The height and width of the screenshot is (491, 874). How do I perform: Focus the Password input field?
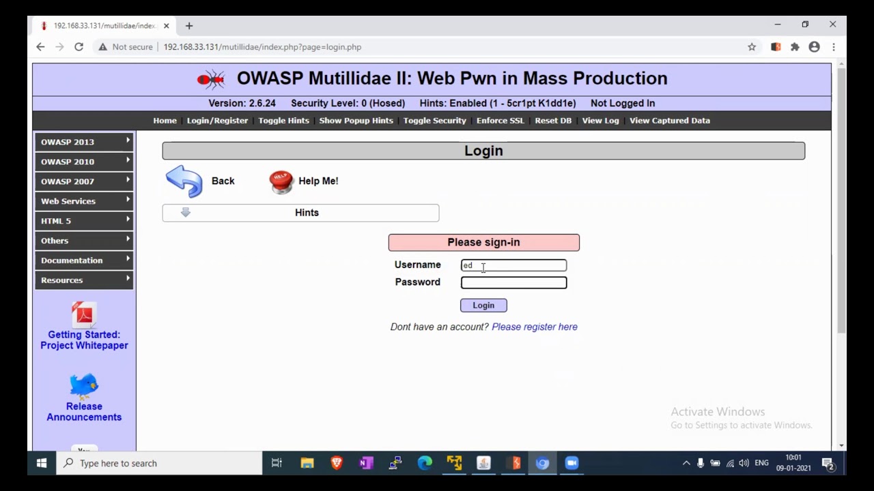pos(513,282)
